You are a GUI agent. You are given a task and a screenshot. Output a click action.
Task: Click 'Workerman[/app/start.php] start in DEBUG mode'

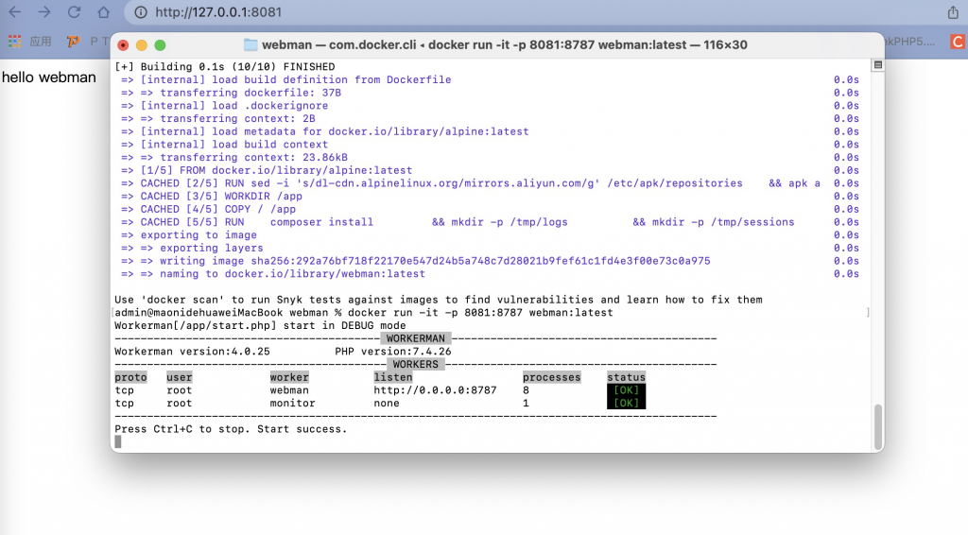pos(260,326)
